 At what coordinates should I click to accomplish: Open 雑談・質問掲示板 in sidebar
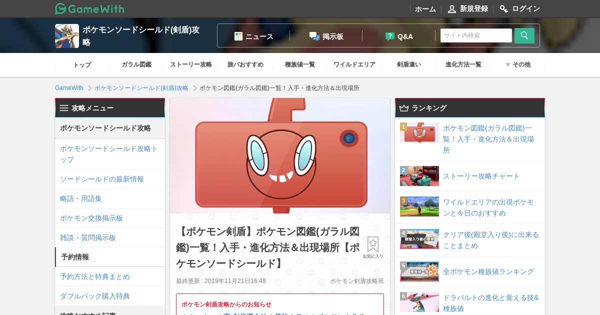(x=110, y=237)
